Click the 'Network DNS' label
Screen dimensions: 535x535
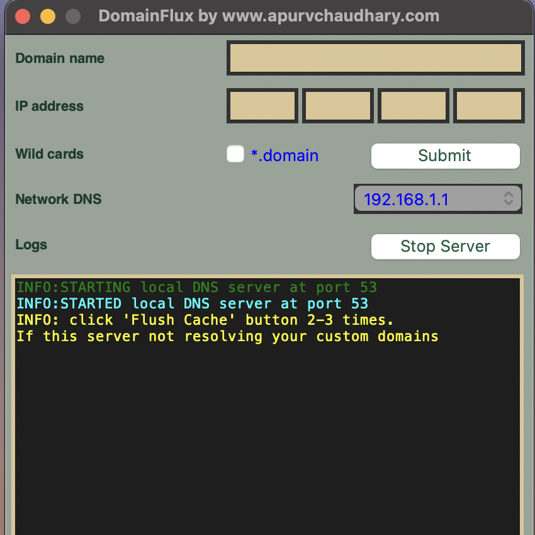click(x=59, y=200)
